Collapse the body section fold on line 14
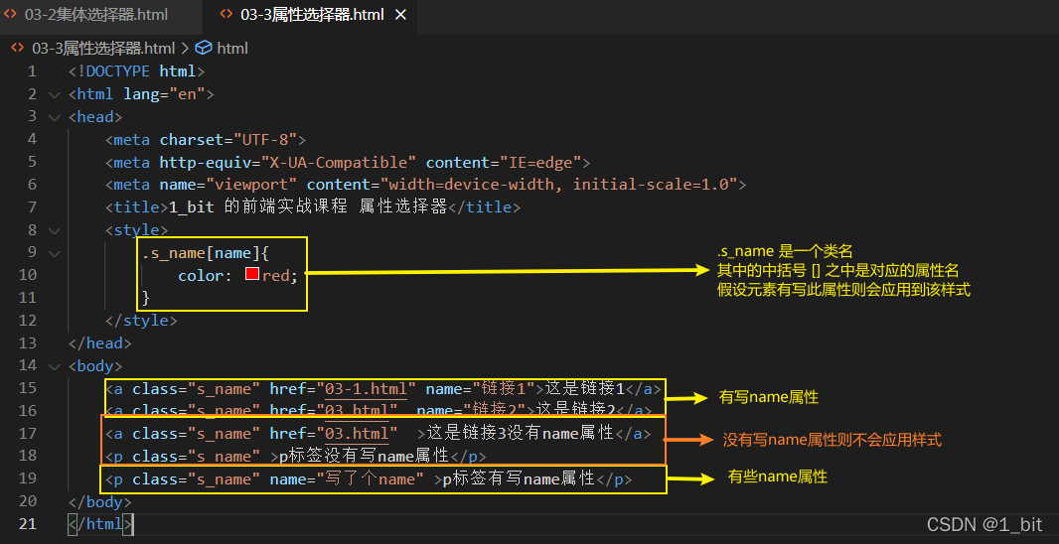Screen dimensions: 1059x544 pos(54,366)
